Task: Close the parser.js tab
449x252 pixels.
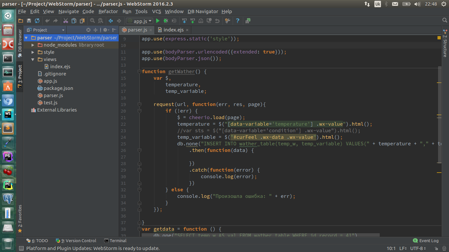Action: click(151, 30)
